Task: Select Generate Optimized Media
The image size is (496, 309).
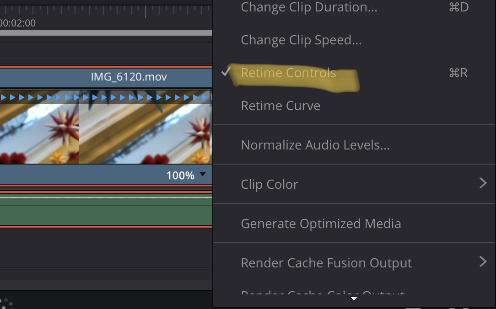Action: pyautogui.click(x=321, y=224)
